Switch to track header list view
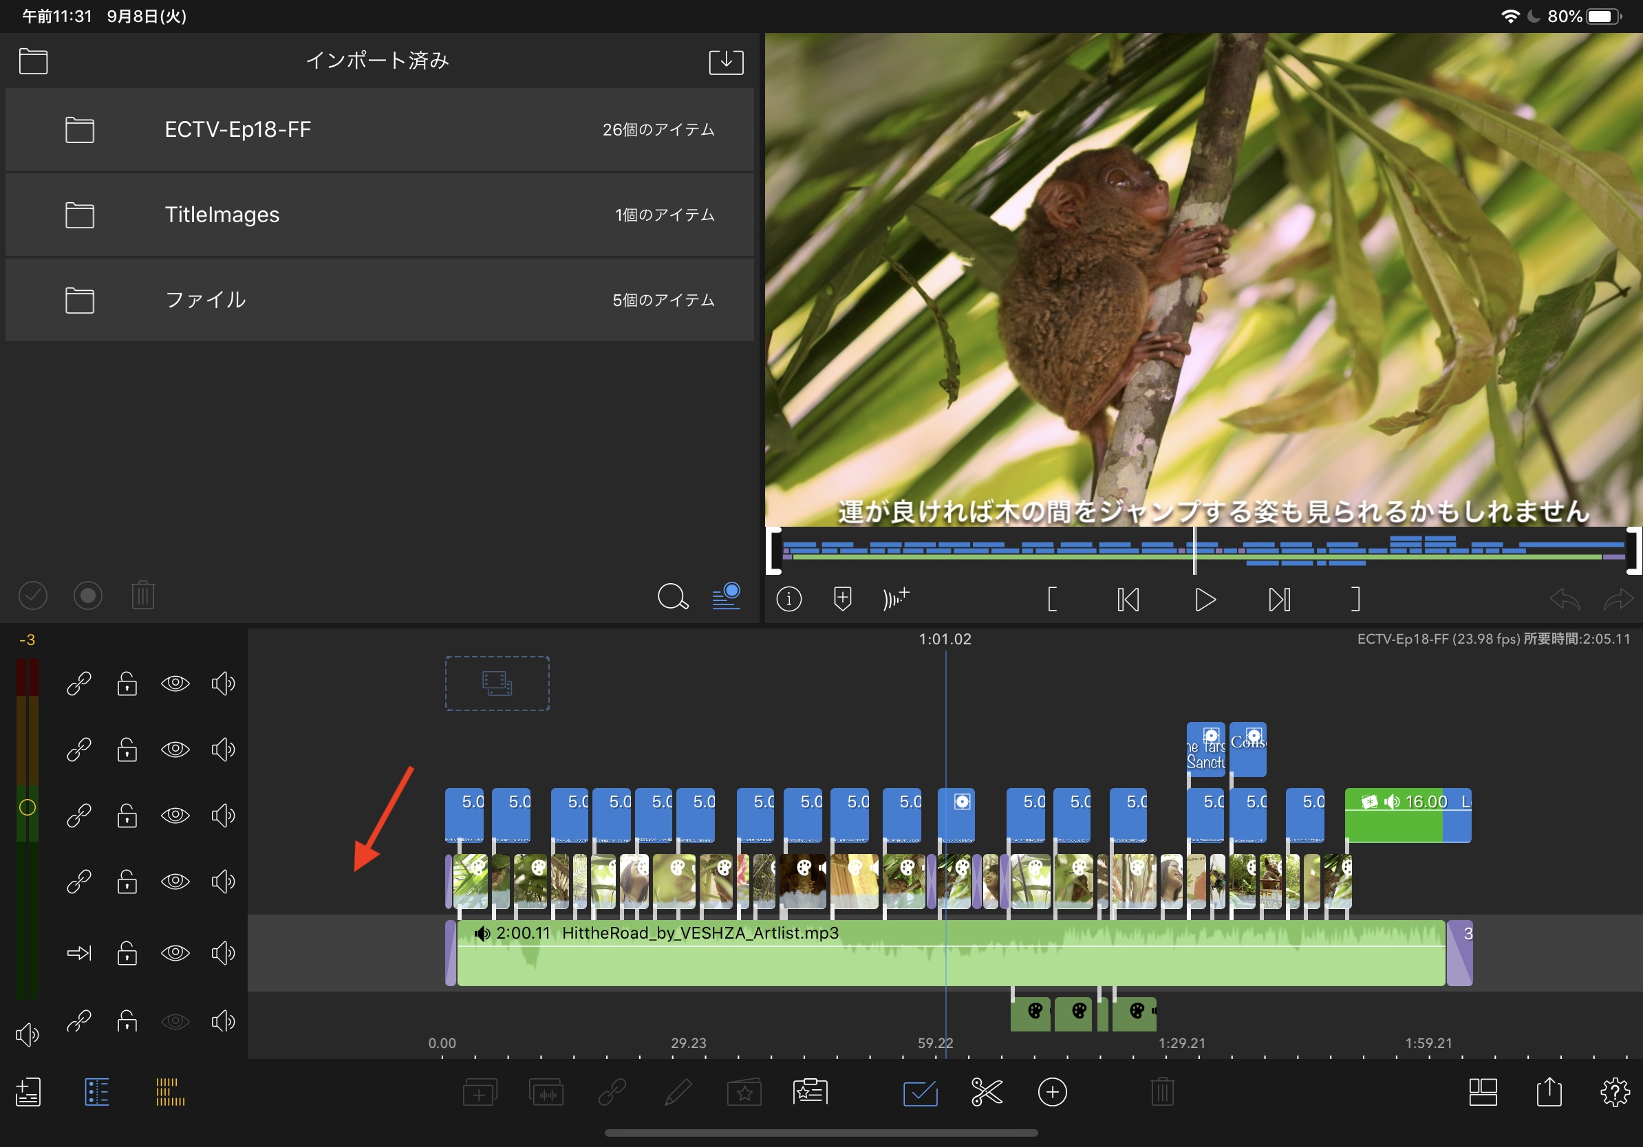This screenshot has width=1643, height=1147. pos(96,1092)
